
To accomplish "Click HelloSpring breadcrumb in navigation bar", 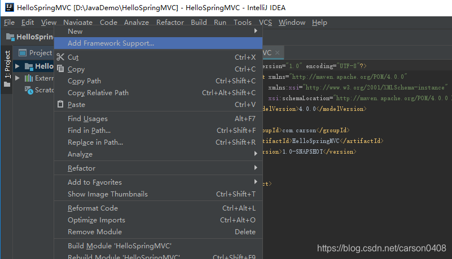I will pos(34,37).
